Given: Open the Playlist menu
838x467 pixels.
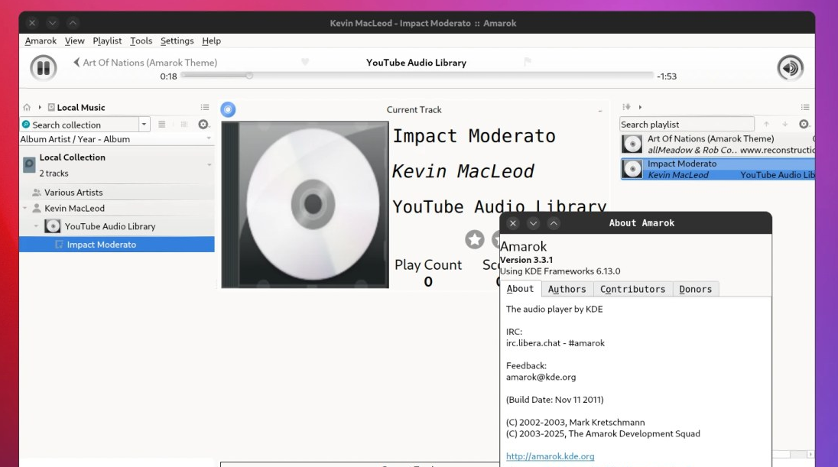Looking at the screenshot, I should click(x=107, y=41).
